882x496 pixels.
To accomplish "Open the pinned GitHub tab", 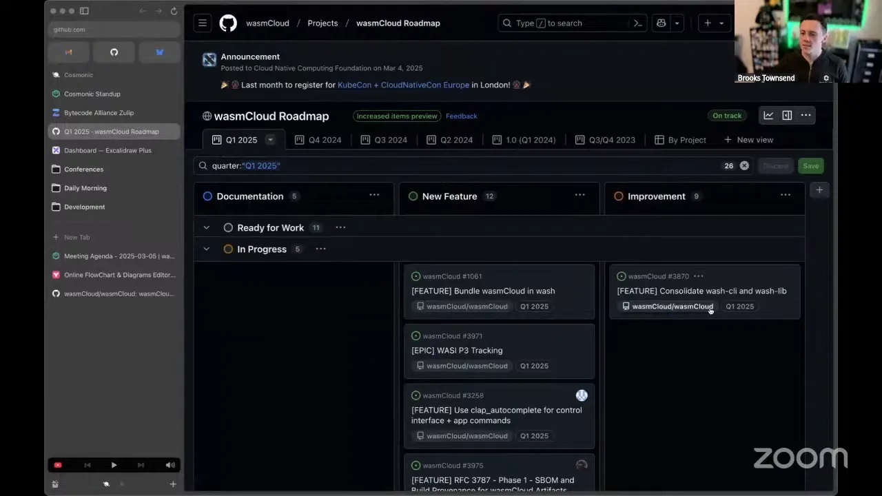I will point(114,52).
